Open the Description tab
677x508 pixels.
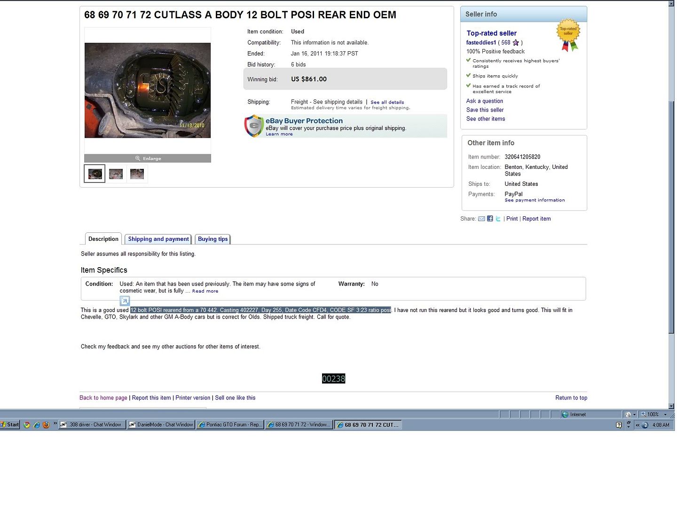tap(103, 239)
